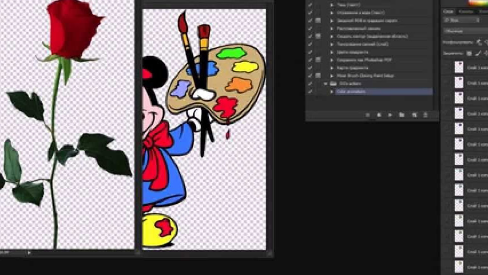The width and height of the screenshot is (488, 275).
Task: Uncheck the Mixer Brush Cloning Paint Setup checkbox
Action: (x=310, y=76)
